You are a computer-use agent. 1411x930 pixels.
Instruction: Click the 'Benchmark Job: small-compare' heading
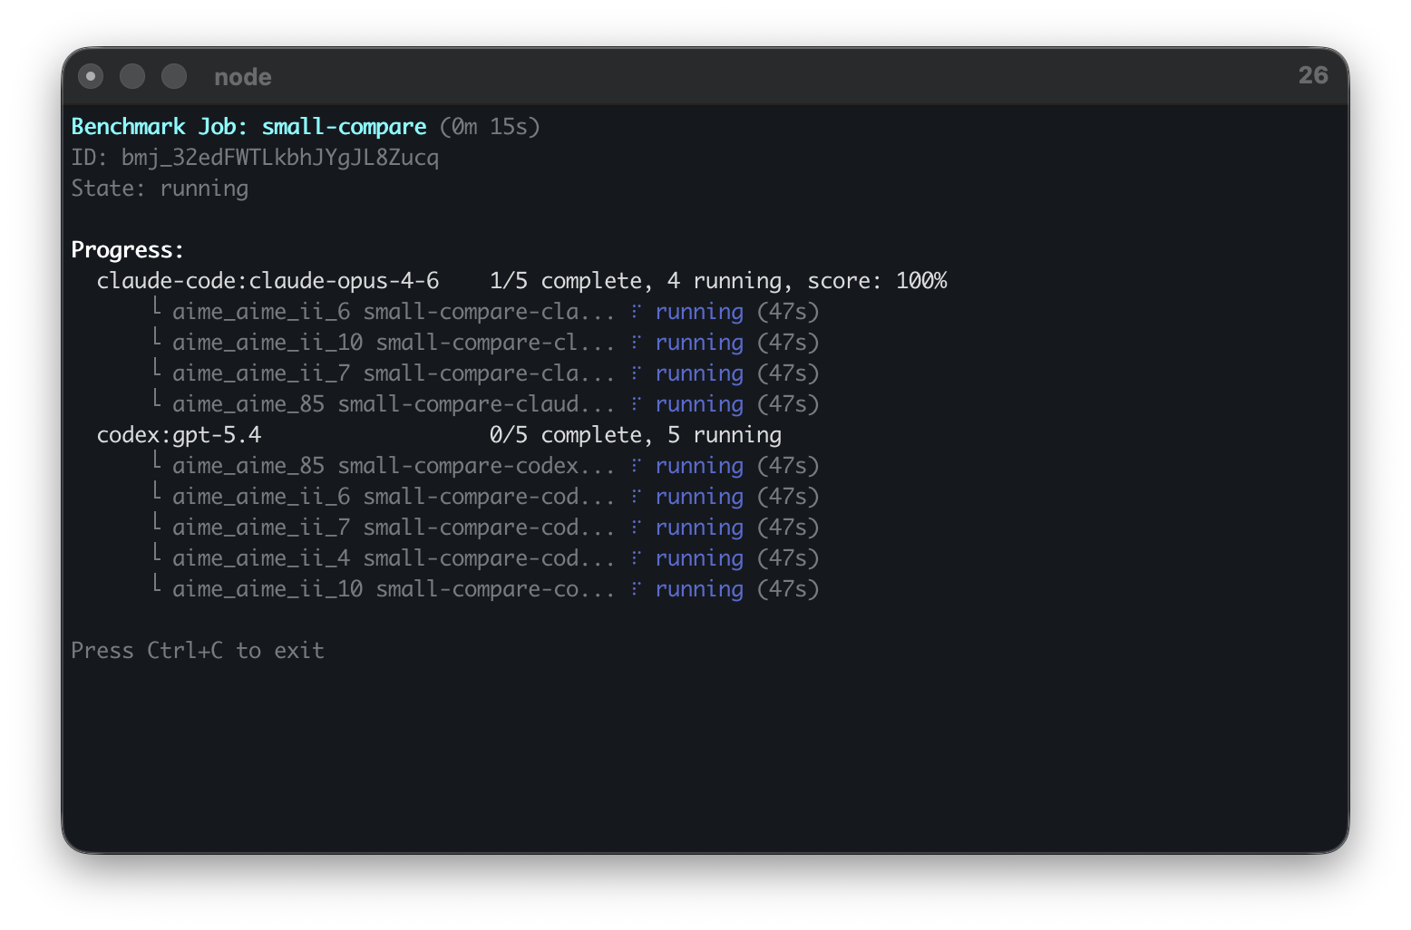(248, 127)
